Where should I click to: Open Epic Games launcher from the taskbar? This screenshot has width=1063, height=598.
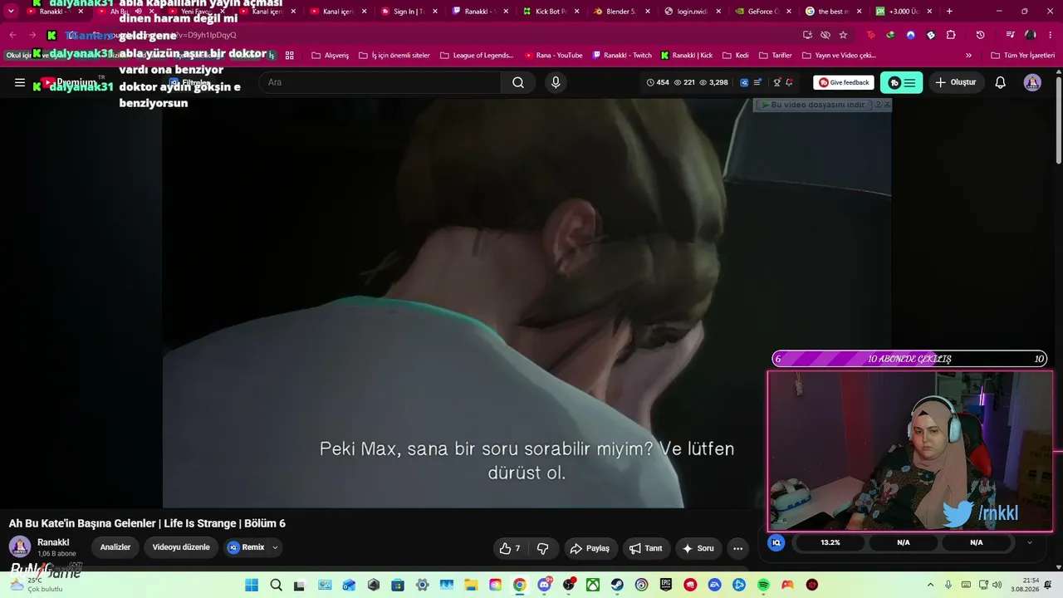tap(666, 585)
